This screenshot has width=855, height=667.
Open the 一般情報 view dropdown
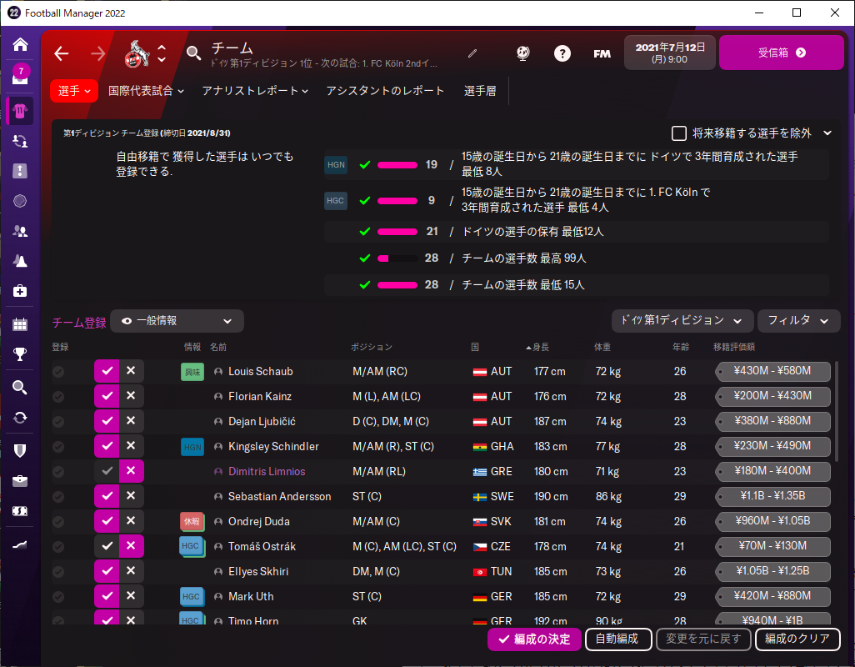[177, 321]
